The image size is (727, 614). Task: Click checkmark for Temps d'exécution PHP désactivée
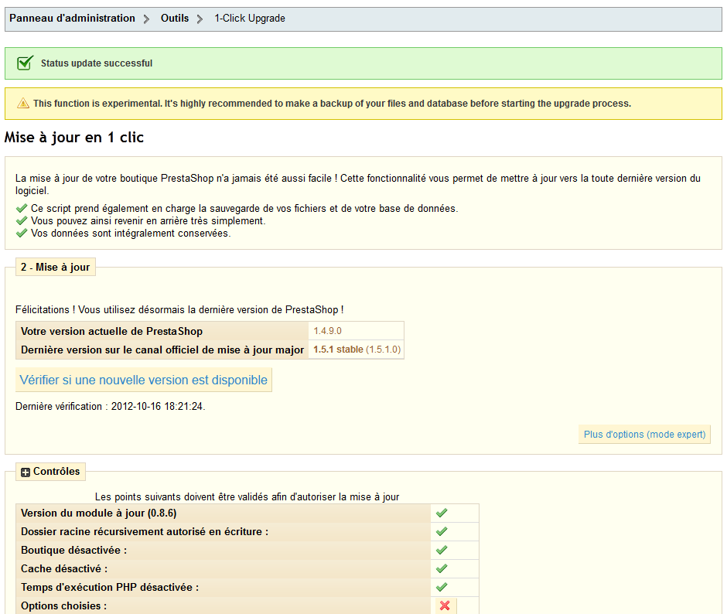(x=442, y=587)
